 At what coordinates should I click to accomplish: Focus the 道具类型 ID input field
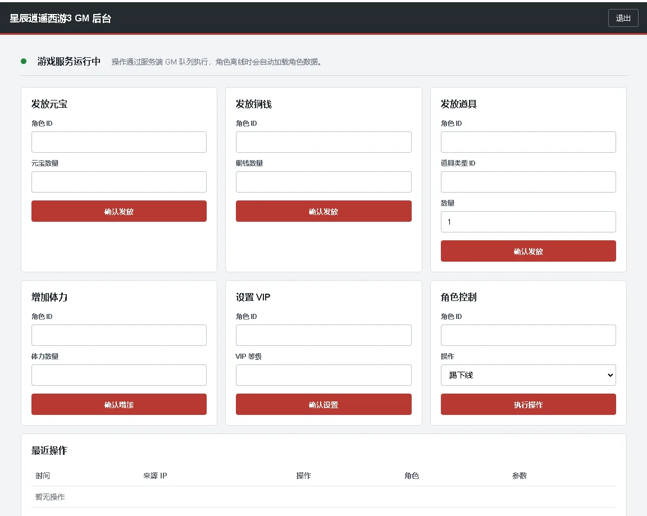pyautogui.click(x=528, y=182)
